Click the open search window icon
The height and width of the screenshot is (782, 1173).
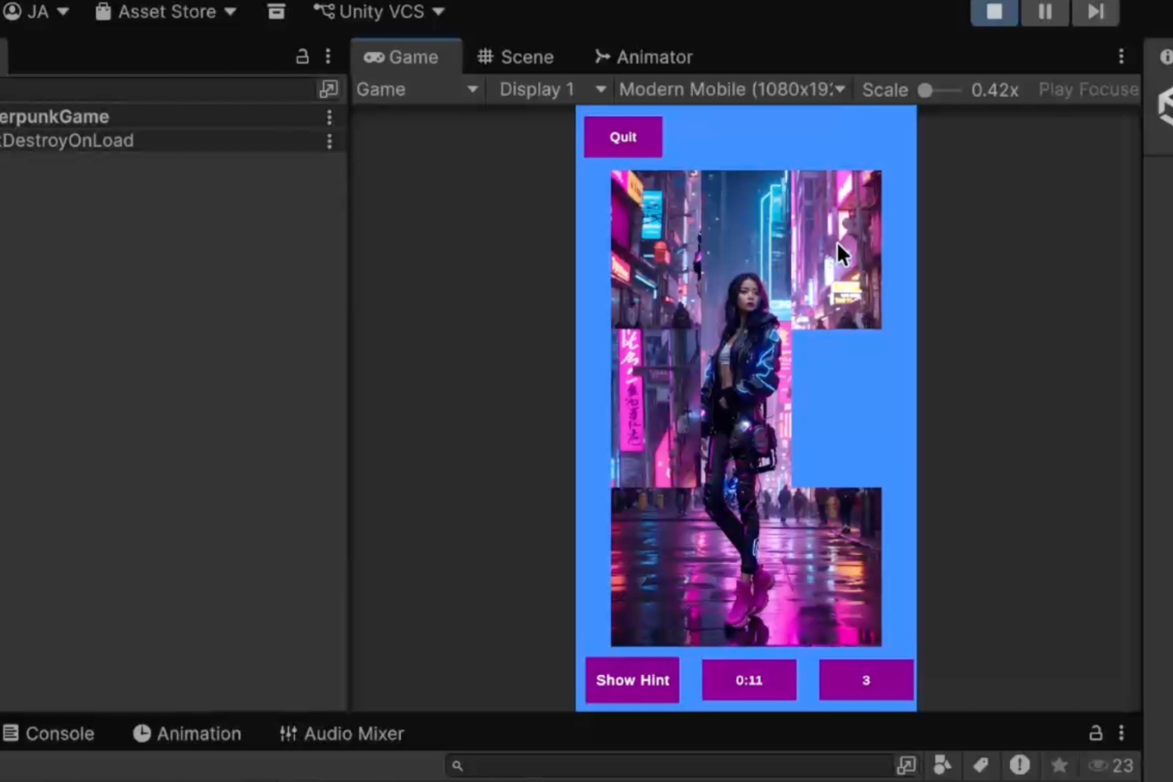pos(906,765)
